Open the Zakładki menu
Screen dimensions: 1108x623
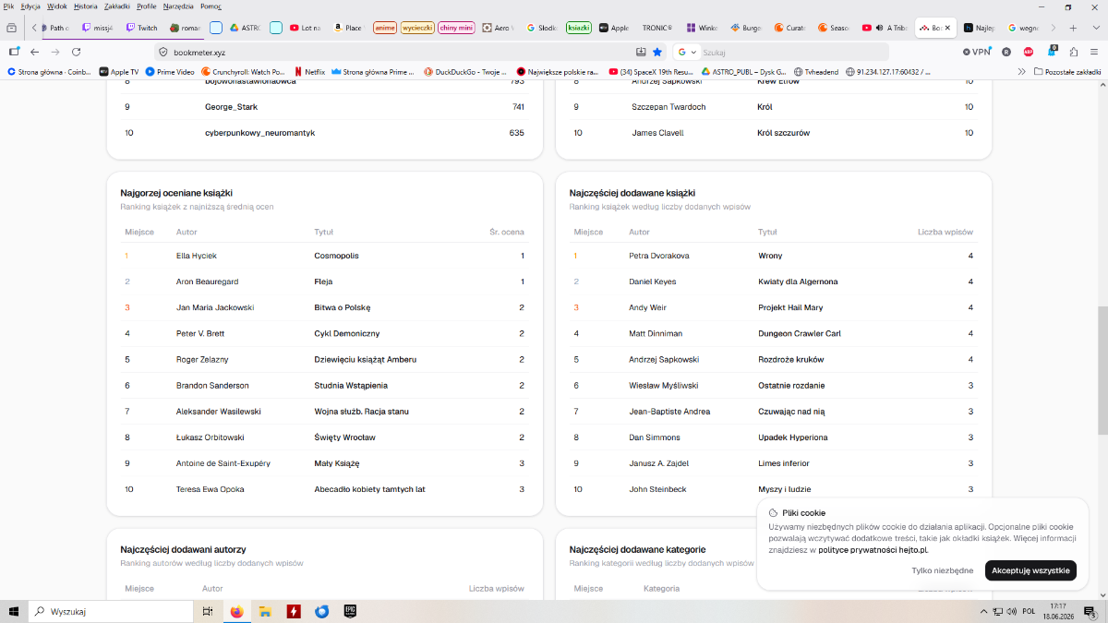coord(117,6)
